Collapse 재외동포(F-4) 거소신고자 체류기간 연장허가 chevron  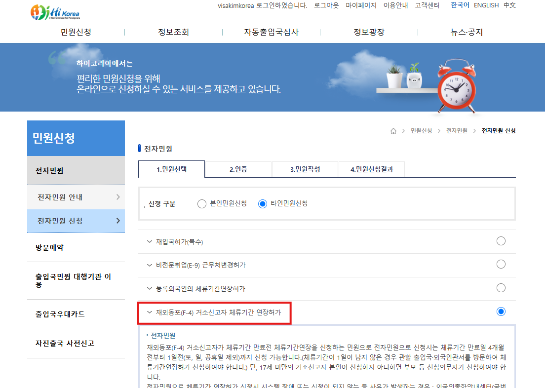150,312
